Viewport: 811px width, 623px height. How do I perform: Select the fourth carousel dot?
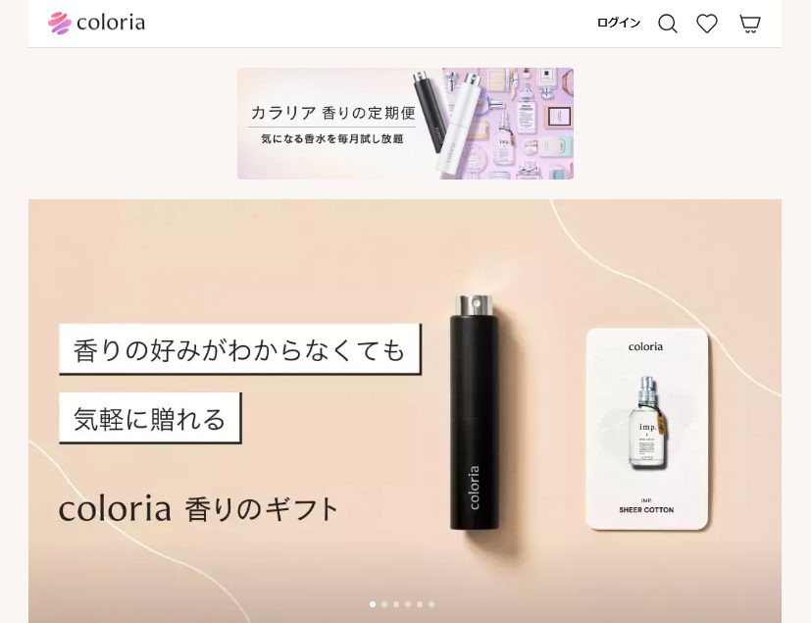(408, 603)
